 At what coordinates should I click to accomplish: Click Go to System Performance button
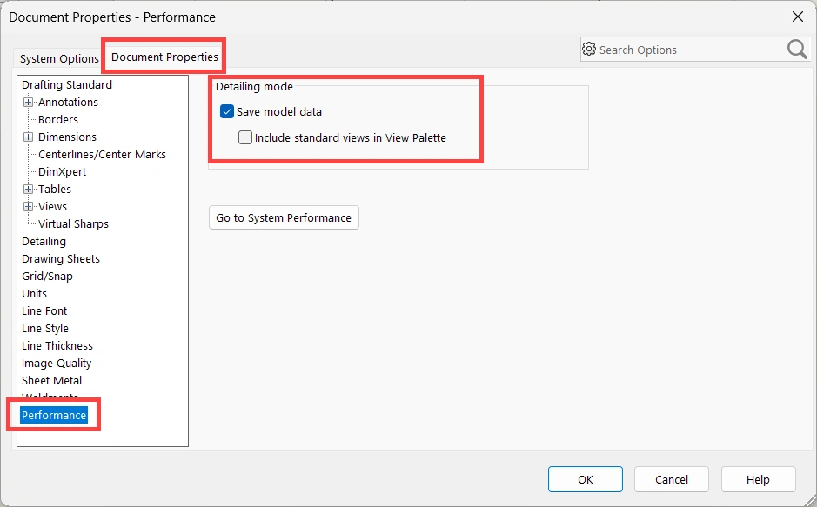[x=284, y=217]
